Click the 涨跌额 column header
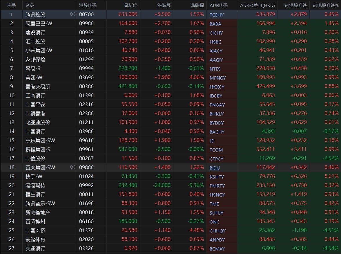Viewport: 341px width, 254px height. click(x=164, y=6)
